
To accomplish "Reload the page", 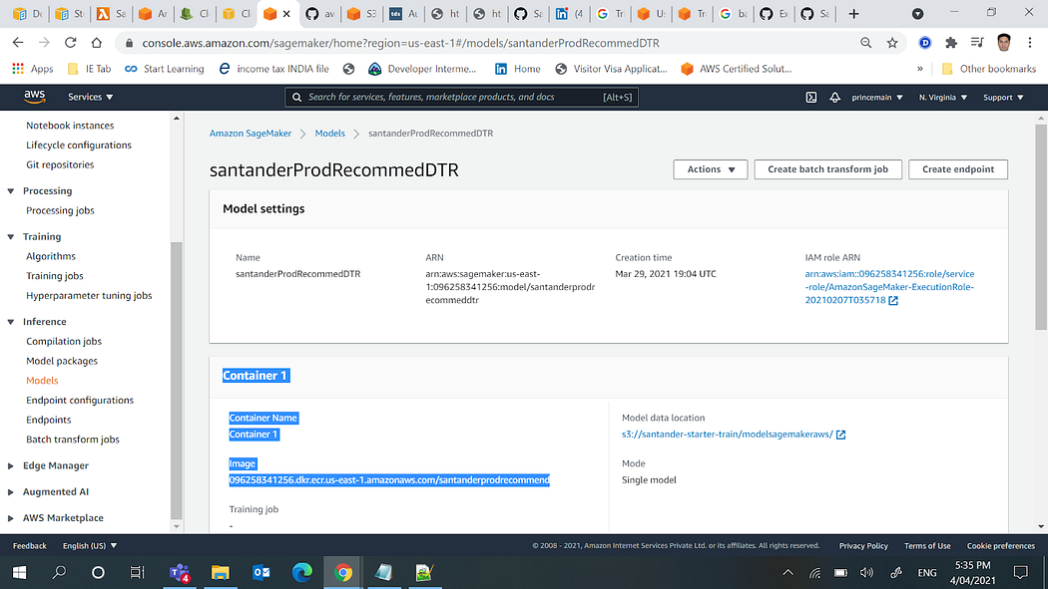I will [70, 43].
